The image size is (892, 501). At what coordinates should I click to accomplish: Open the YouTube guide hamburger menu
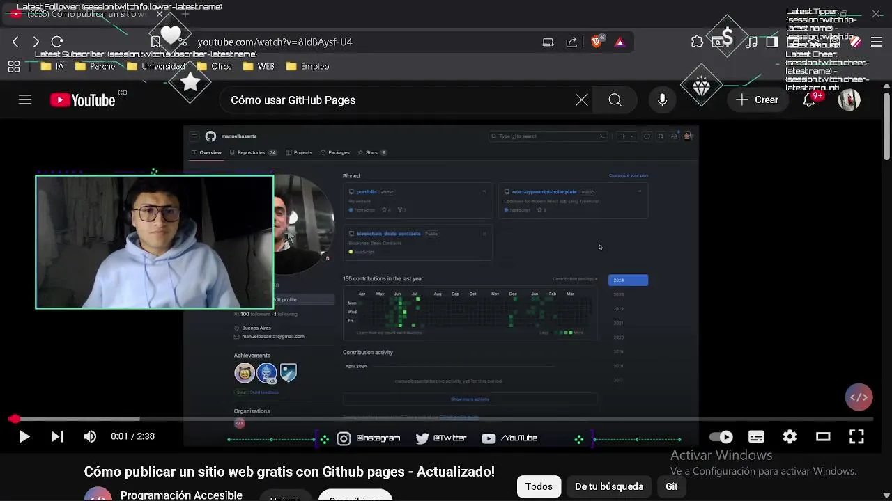pos(25,100)
